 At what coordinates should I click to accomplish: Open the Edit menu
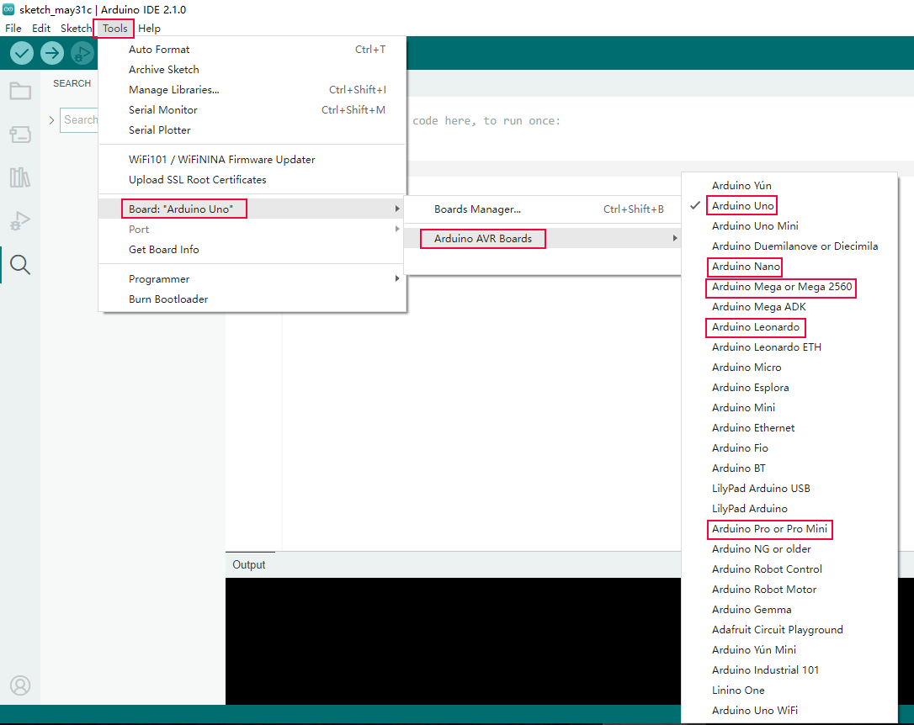click(40, 28)
